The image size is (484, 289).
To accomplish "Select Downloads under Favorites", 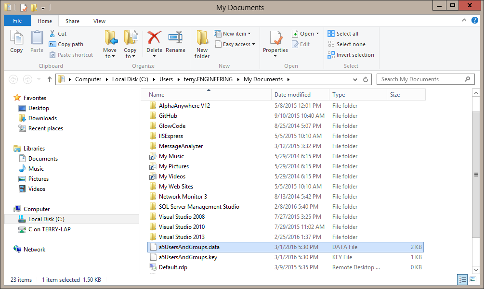I will pyautogui.click(x=42, y=118).
